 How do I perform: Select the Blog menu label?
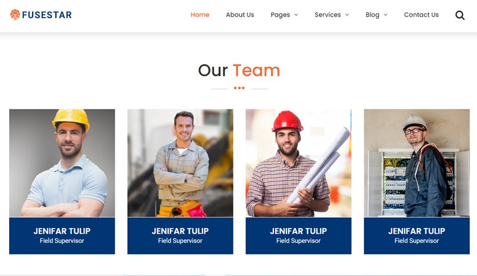(373, 15)
